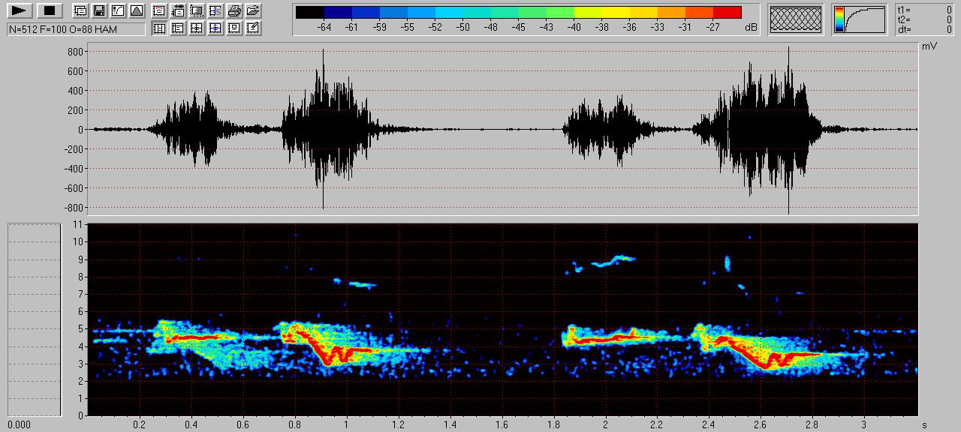Click the crosshatch pattern button
Screen dimensions: 961x432
(x=796, y=19)
